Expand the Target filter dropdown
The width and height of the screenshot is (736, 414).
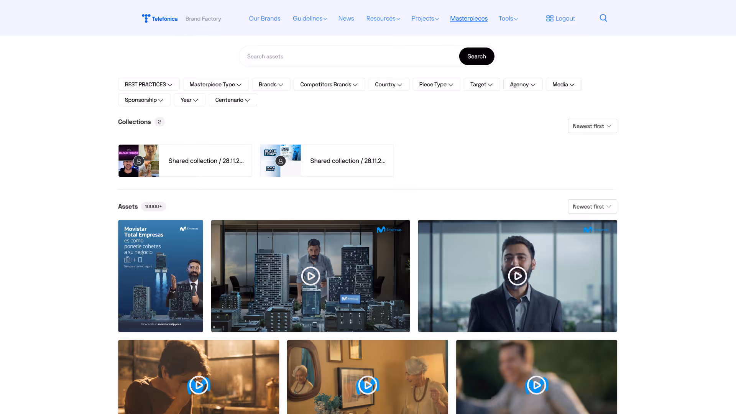coord(482,84)
